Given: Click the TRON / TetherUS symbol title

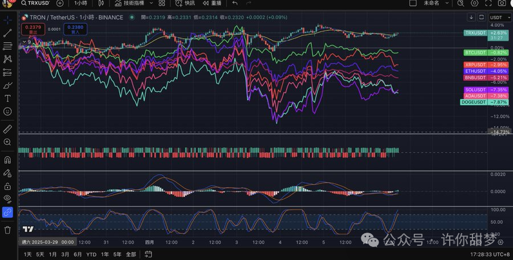Looking at the screenshot, I should [x=76, y=17].
